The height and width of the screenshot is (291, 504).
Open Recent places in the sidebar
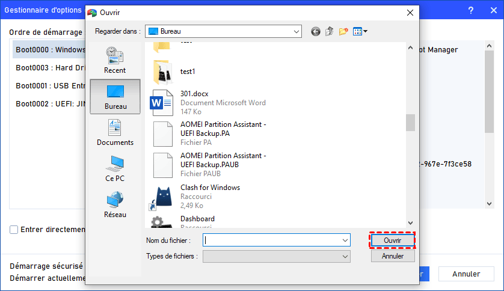115,60
